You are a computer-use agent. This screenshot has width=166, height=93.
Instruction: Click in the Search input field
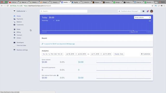coord(64,11)
